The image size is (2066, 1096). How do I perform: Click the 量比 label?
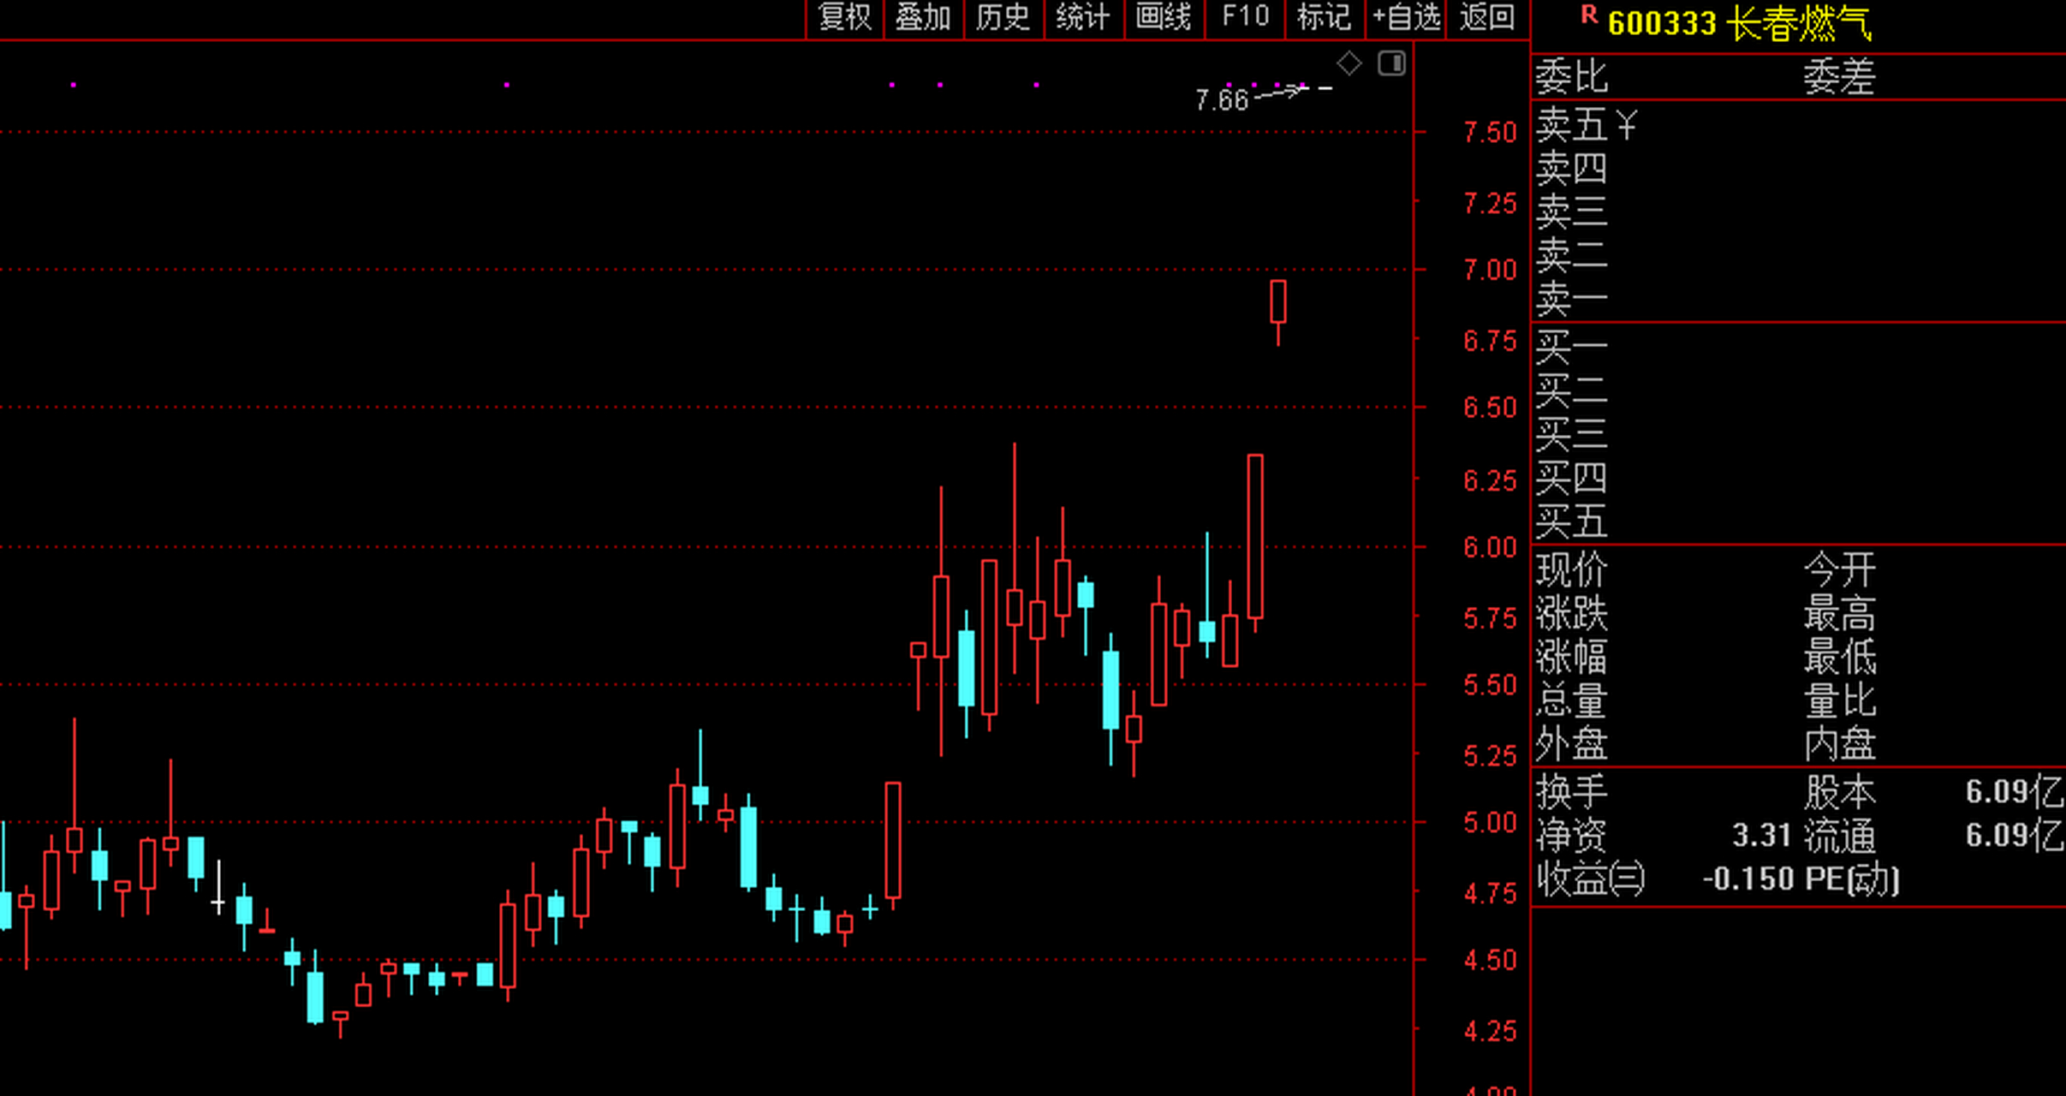[x=1839, y=700]
